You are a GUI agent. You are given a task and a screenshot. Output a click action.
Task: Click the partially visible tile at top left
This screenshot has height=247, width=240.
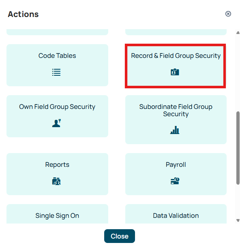(58, 32)
